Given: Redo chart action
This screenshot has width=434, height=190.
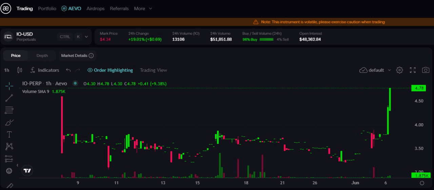Looking at the screenshot, I should click(78, 70).
